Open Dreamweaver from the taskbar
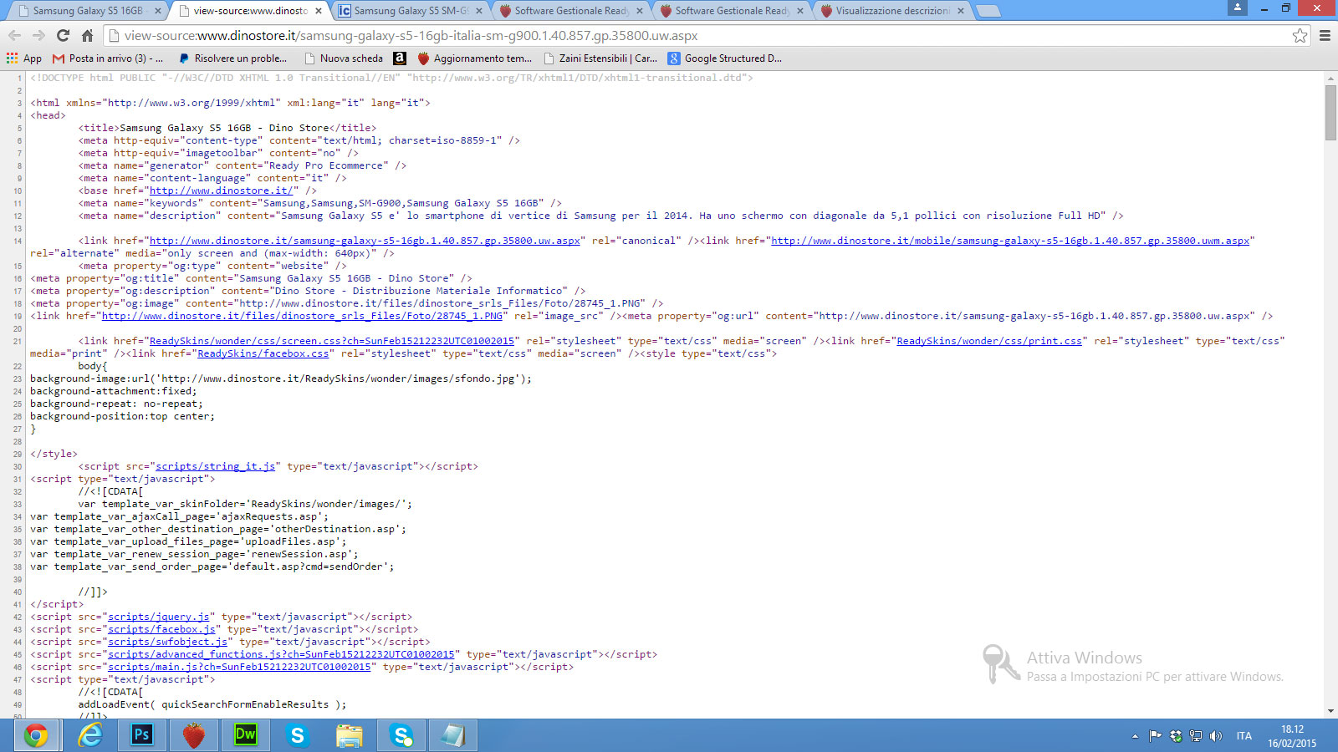 pos(245,735)
